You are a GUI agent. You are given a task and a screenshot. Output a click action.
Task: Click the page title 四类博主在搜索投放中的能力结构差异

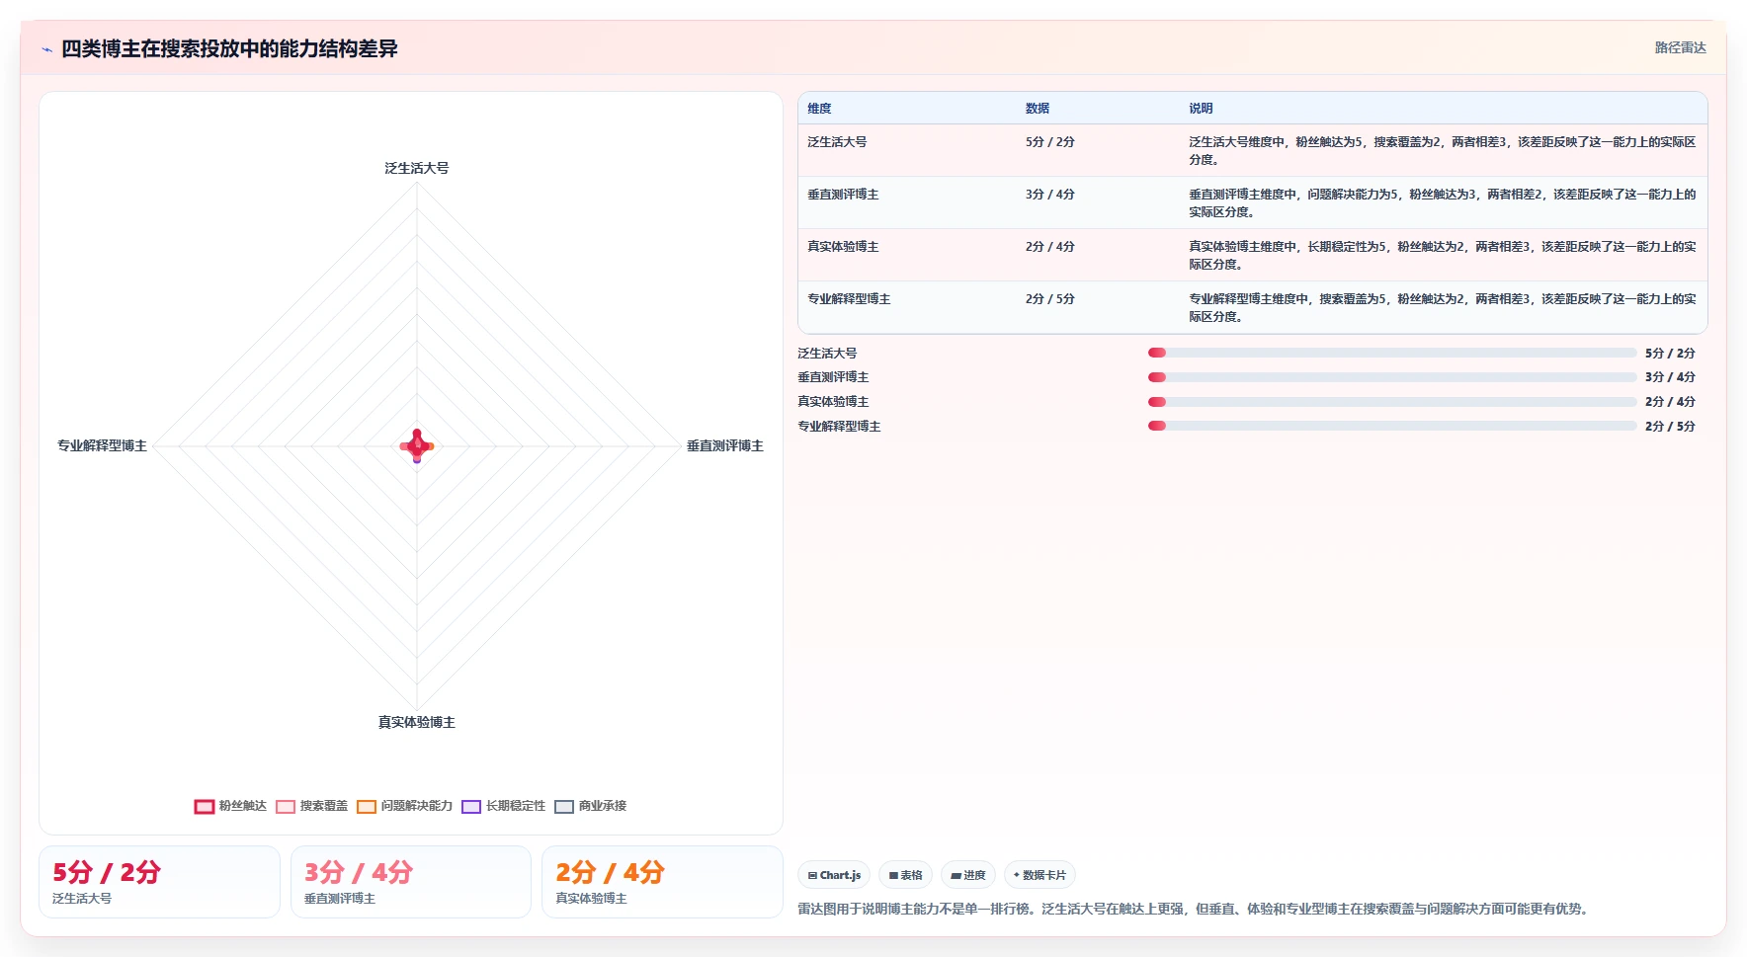pyautogui.click(x=229, y=48)
